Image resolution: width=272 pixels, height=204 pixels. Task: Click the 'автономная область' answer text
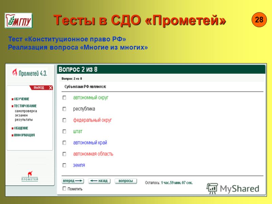coord(93,154)
